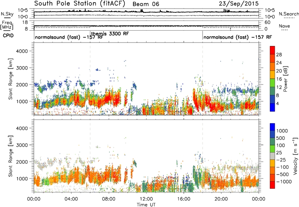Select 'Slant Range [km]' label of power panel
This screenshot has height=207, width=299.
click(x=10, y=79)
